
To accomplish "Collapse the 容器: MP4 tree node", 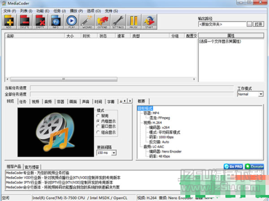I will click(151, 113).
